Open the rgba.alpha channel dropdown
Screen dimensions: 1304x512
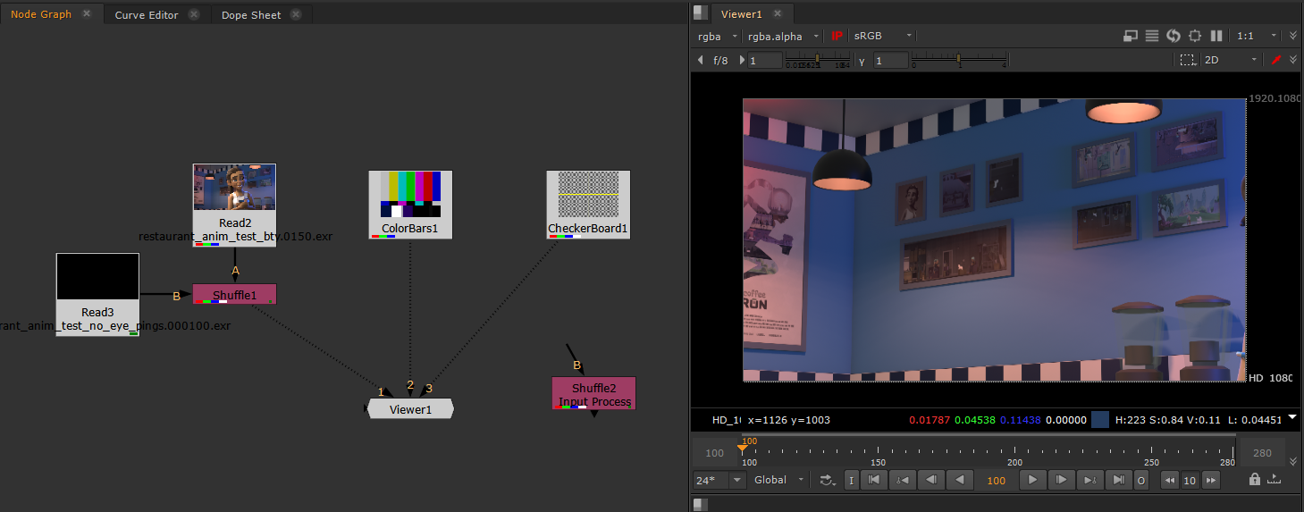point(784,36)
